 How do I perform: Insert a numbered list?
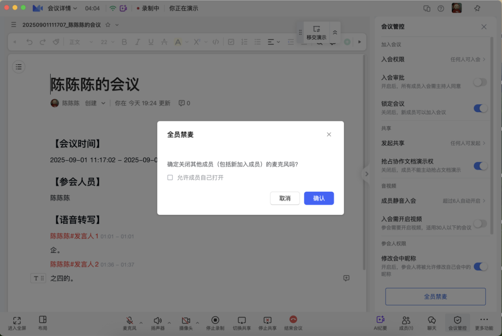(244, 42)
